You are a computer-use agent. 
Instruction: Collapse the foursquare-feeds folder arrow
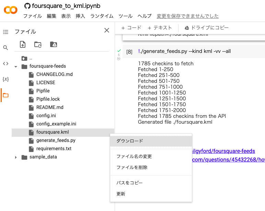pos(16,67)
